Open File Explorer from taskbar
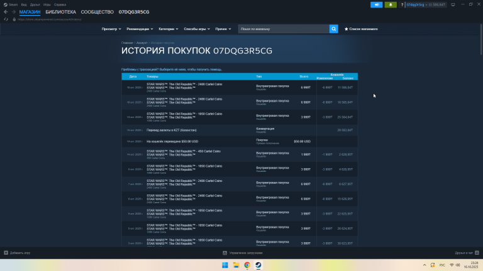The image size is (483, 271). click(236, 265)
